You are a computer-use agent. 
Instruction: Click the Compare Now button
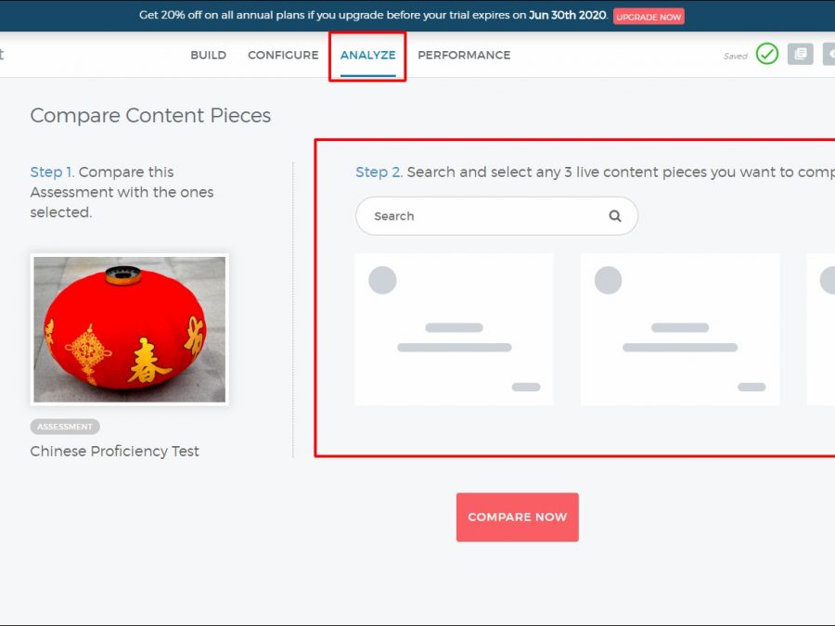point(517,517)
